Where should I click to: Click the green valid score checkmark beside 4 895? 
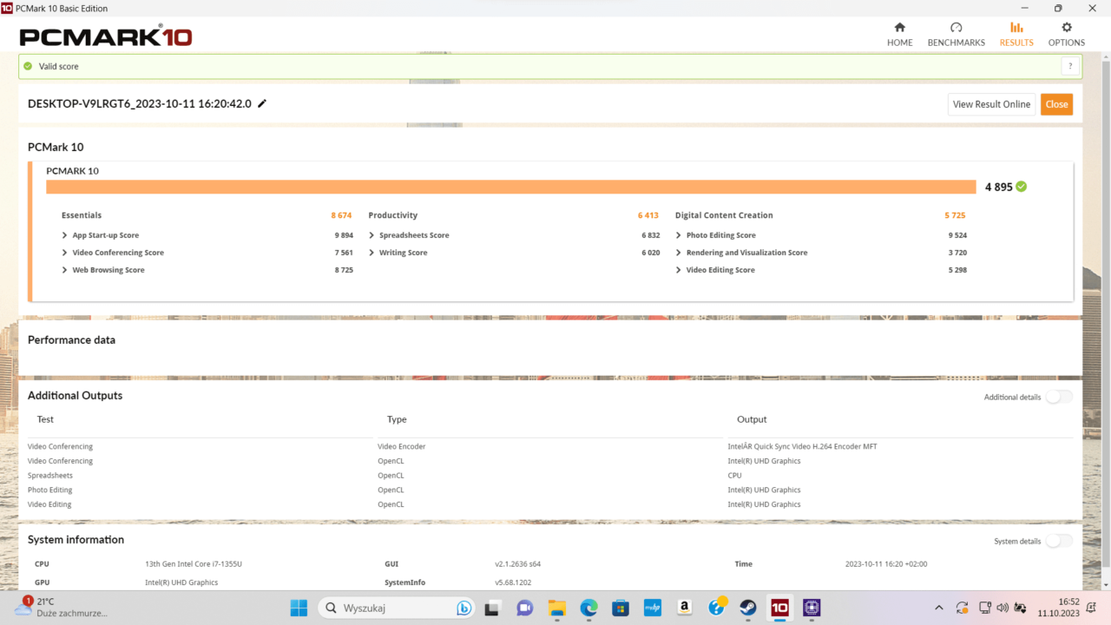tap(1021, 187)
